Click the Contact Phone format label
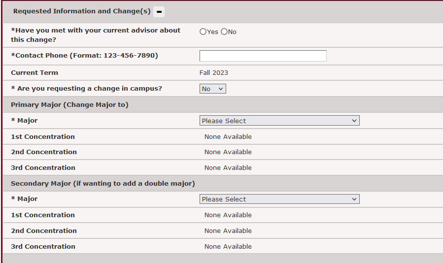This screenshot has height=263, width=443. (84, 56)
